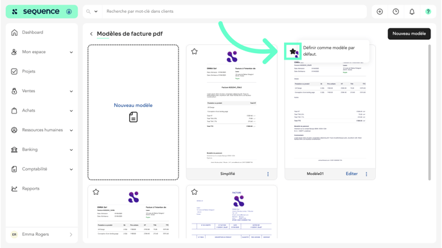Image resolution: width=442 pixels, height=248 pixels.
Task: Click the Modèles de facture pdf heading
Action: (130, 34)
